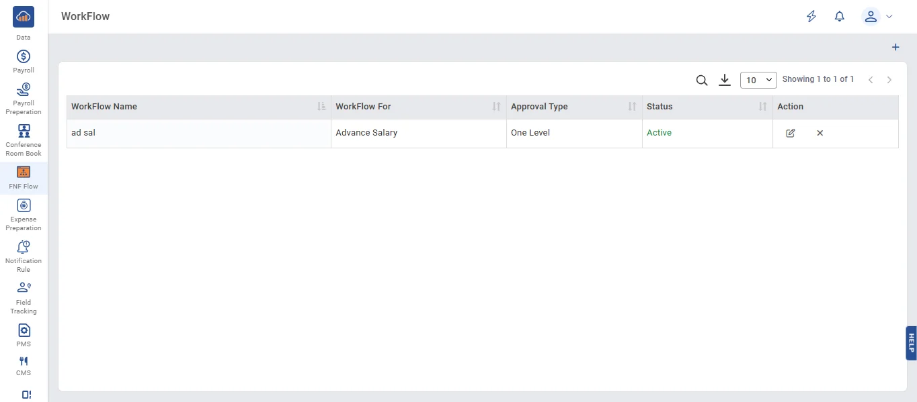Sort by WorkFlow Name column
917x402 pixels.
tap(321, 107)
